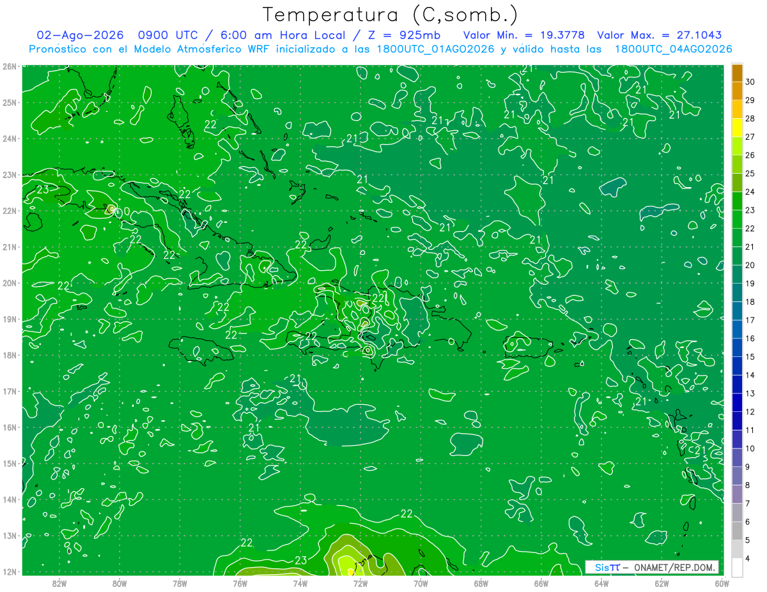Click valid-until time "1800UTC_04AGO2026"

point(673,49)
